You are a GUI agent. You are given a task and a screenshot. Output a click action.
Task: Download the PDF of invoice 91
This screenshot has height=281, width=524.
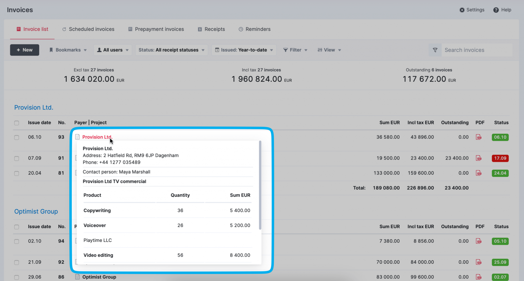479,158
